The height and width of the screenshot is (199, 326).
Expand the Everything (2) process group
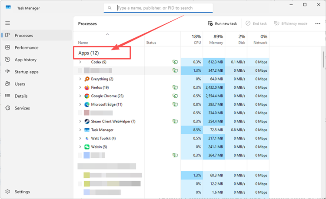(80, 79)
